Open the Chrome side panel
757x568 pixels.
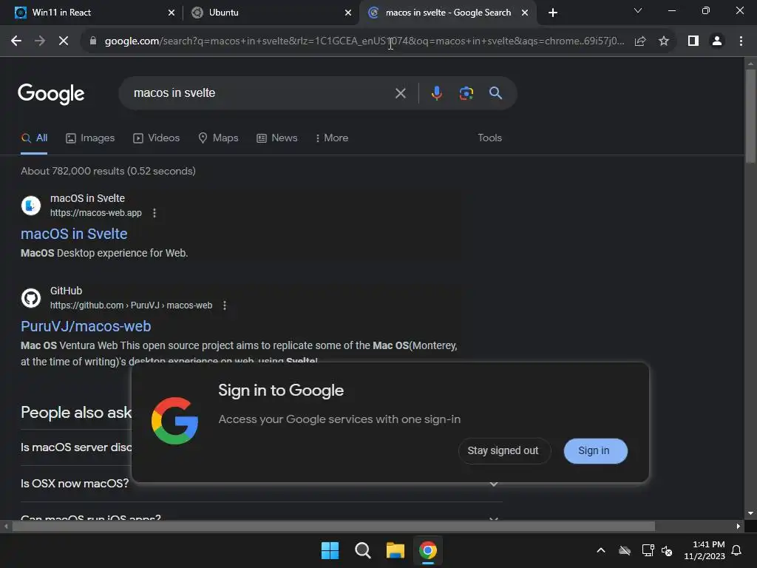coord(693,41)
